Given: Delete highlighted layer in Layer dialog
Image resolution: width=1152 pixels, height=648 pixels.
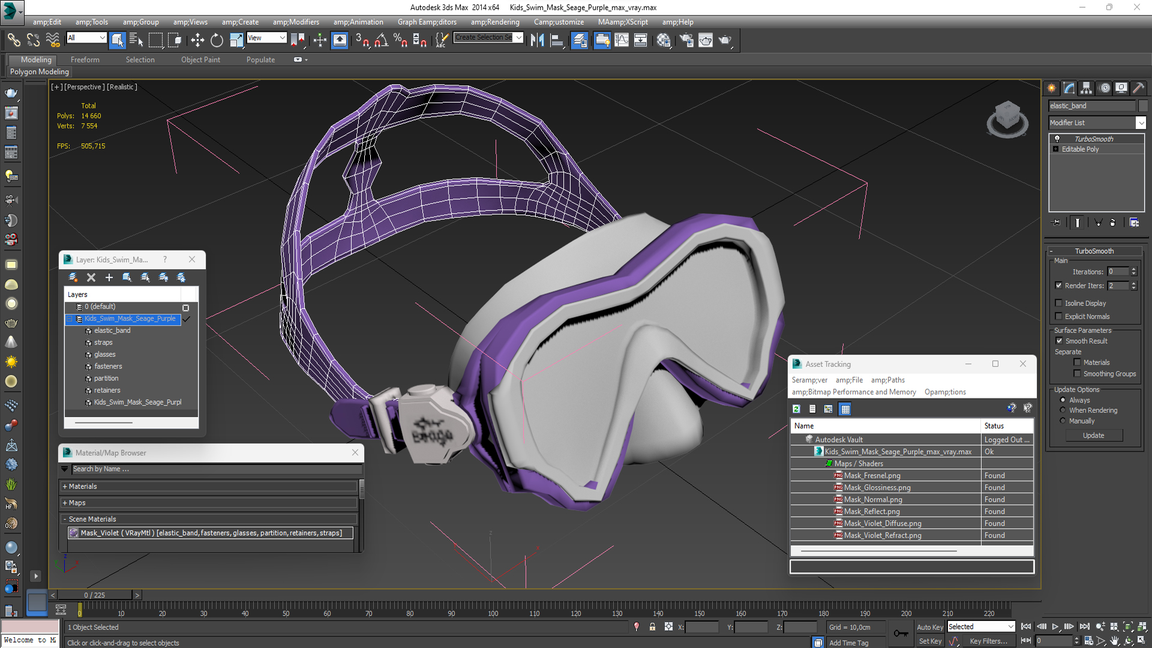Looking at the screenshot, I should pyautogui.click(x=91, y=277).
